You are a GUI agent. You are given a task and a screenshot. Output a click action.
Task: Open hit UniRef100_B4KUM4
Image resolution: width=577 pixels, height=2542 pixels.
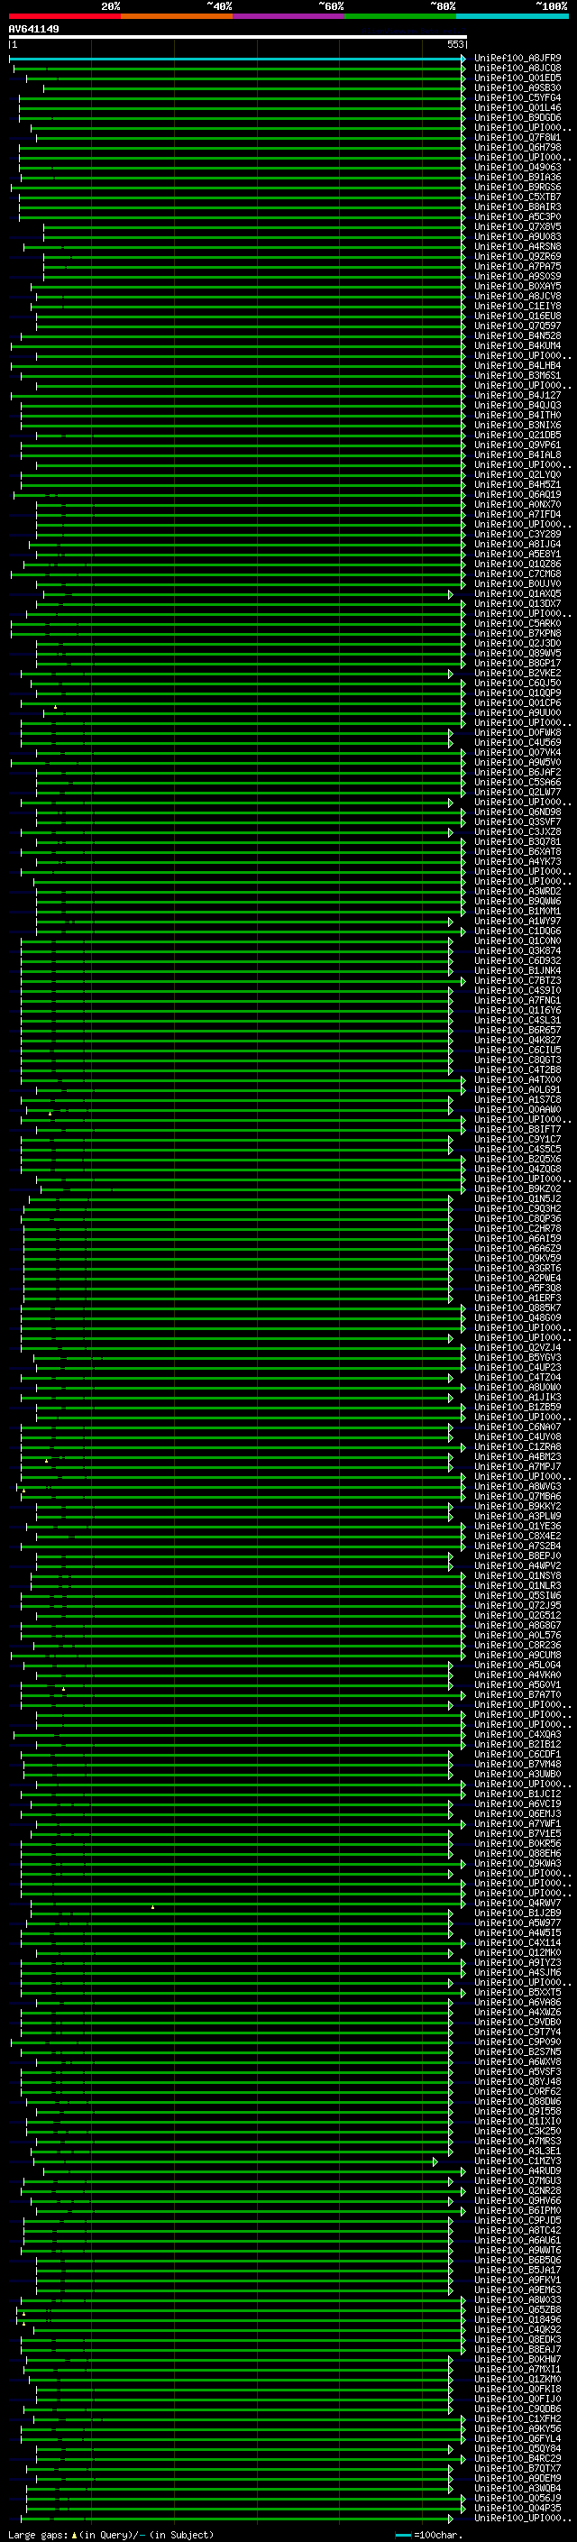click(x=517, y=345)
